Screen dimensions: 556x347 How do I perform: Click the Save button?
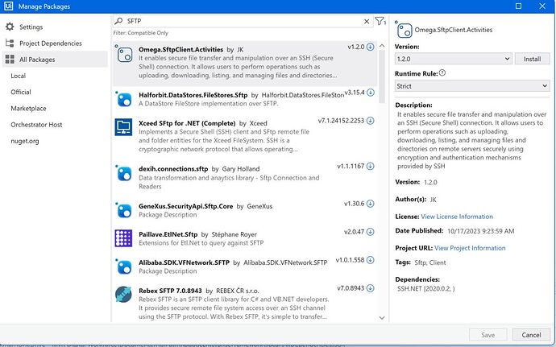pyautogui.click(x=488, y=335)
